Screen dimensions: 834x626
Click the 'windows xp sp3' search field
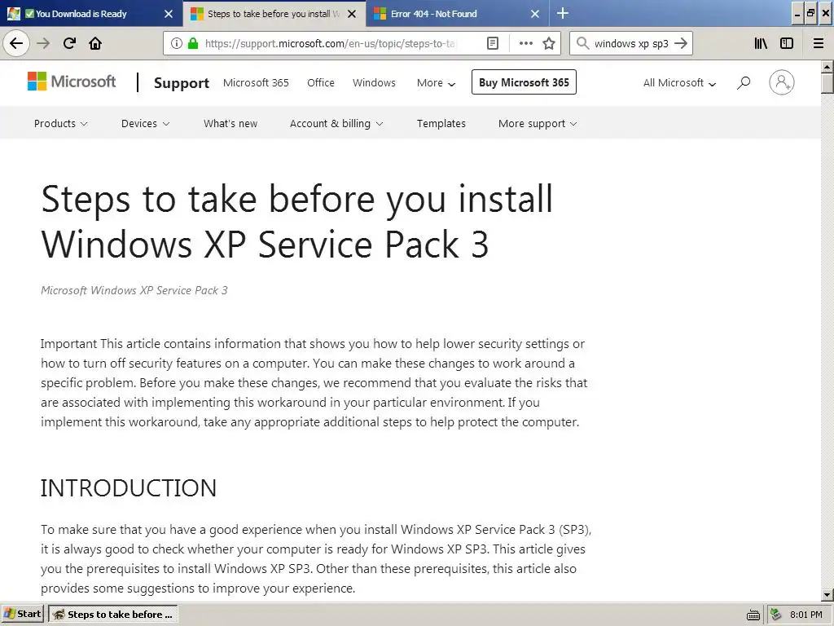coord(631,44)
